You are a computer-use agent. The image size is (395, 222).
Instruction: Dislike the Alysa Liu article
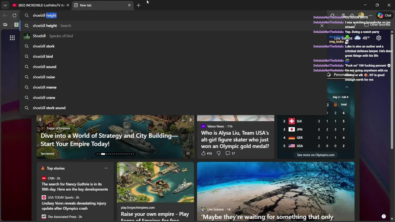(x=218, y=153)
